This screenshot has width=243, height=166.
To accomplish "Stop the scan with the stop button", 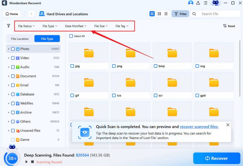I will [x=33, y=162].
